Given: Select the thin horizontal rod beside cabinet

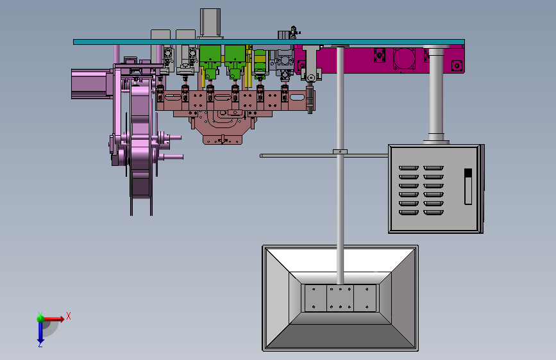Looking at the screenshot, I should pos(324,156).
